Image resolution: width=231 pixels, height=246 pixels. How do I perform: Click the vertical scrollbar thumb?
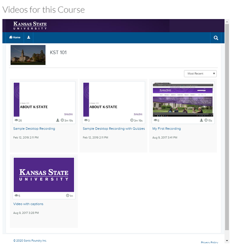click(227, 127)
